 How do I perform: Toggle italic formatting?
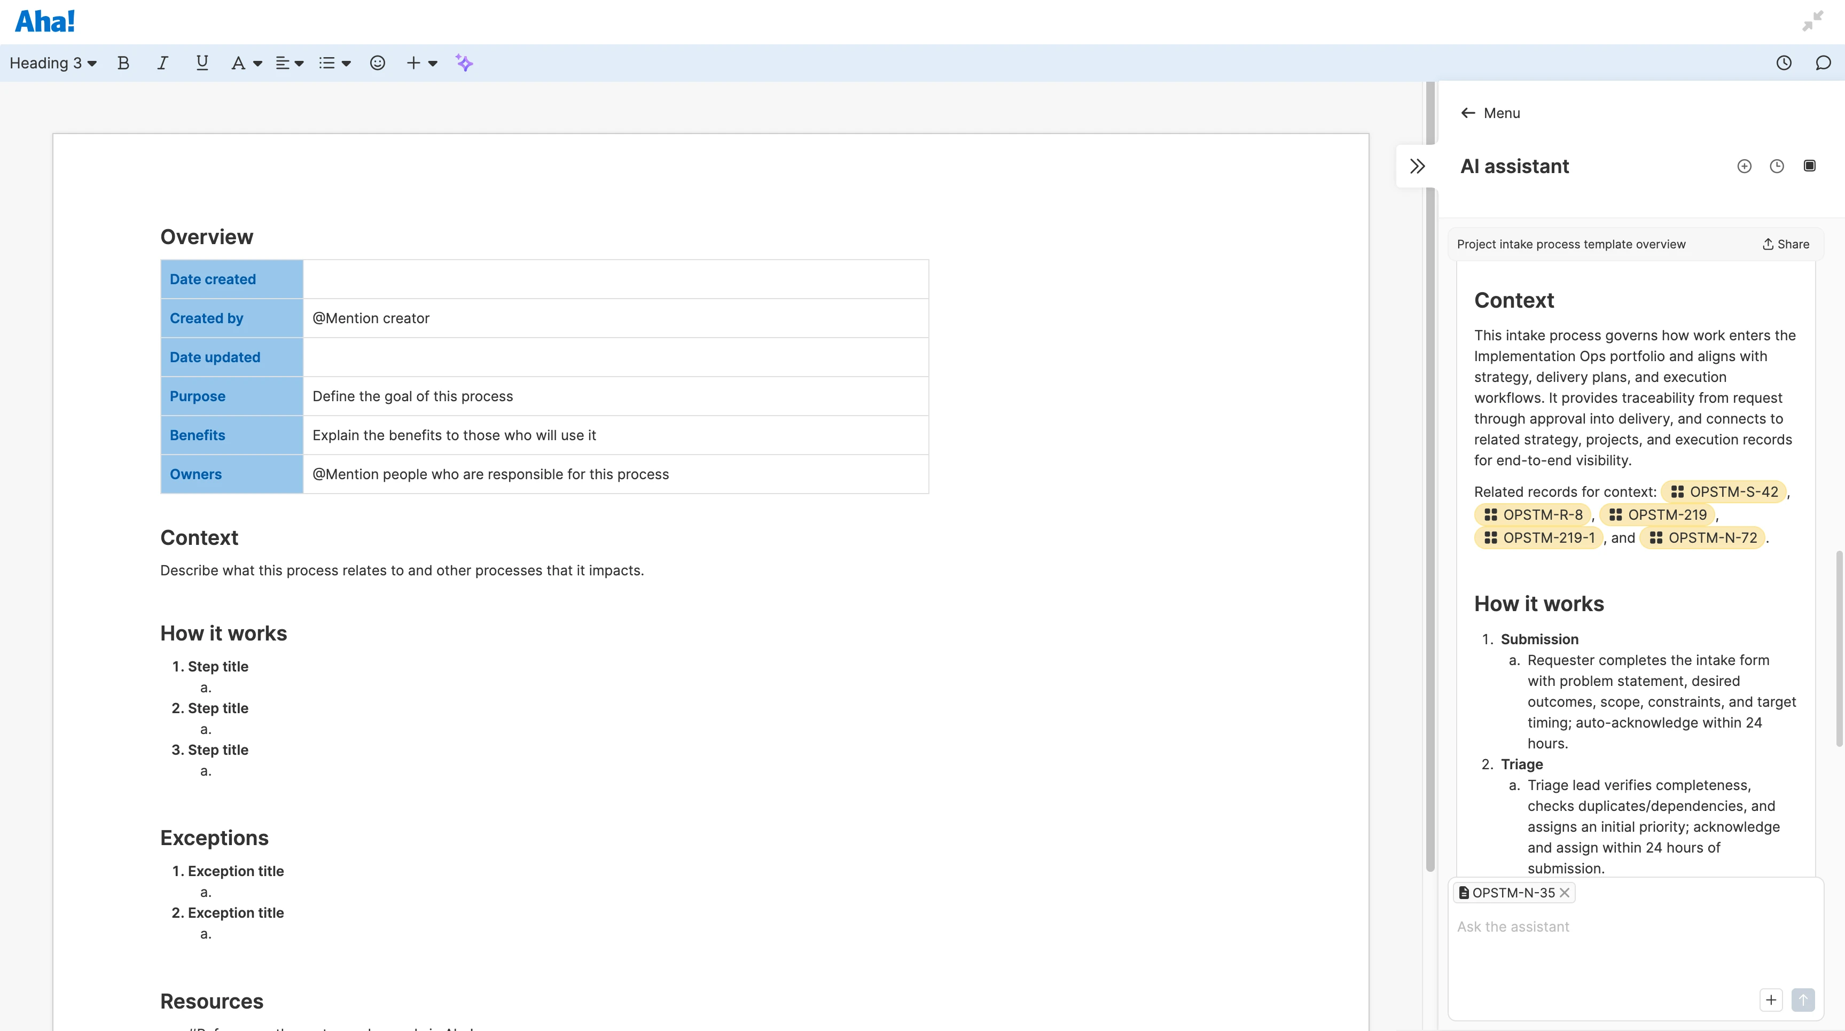click(x=162, y=63)
